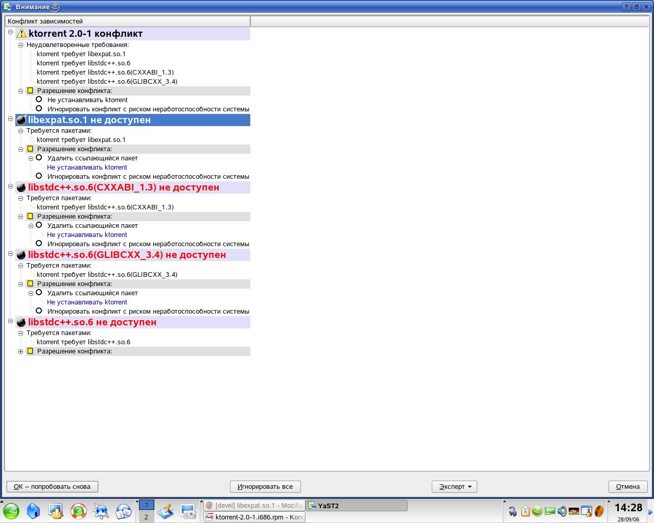The height and width of the screenshot is (523, 654).
Task: Collapse the libstdc++.so.6(CXXABI_1.3) node
Action: click(x=10, y=186)
